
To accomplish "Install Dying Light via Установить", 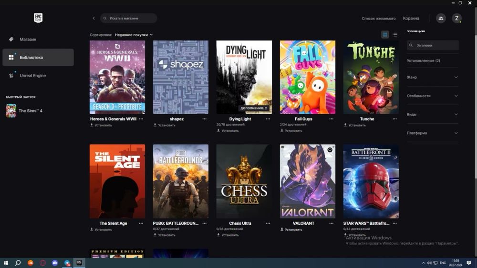I will point(228,130).
